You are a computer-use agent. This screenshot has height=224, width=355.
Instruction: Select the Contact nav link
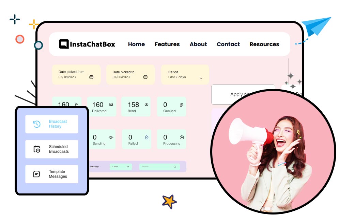[x=228, y=44]
